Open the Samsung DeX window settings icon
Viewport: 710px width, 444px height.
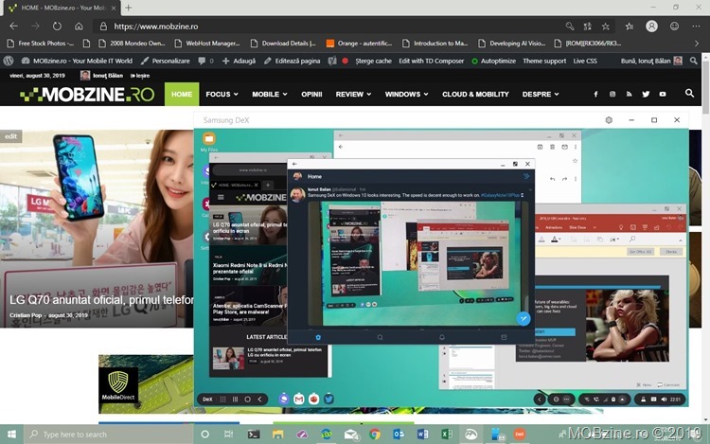[x=609, y=120]
